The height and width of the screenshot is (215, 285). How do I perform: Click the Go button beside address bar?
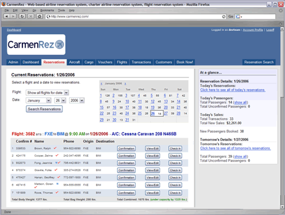click(231, 17)
